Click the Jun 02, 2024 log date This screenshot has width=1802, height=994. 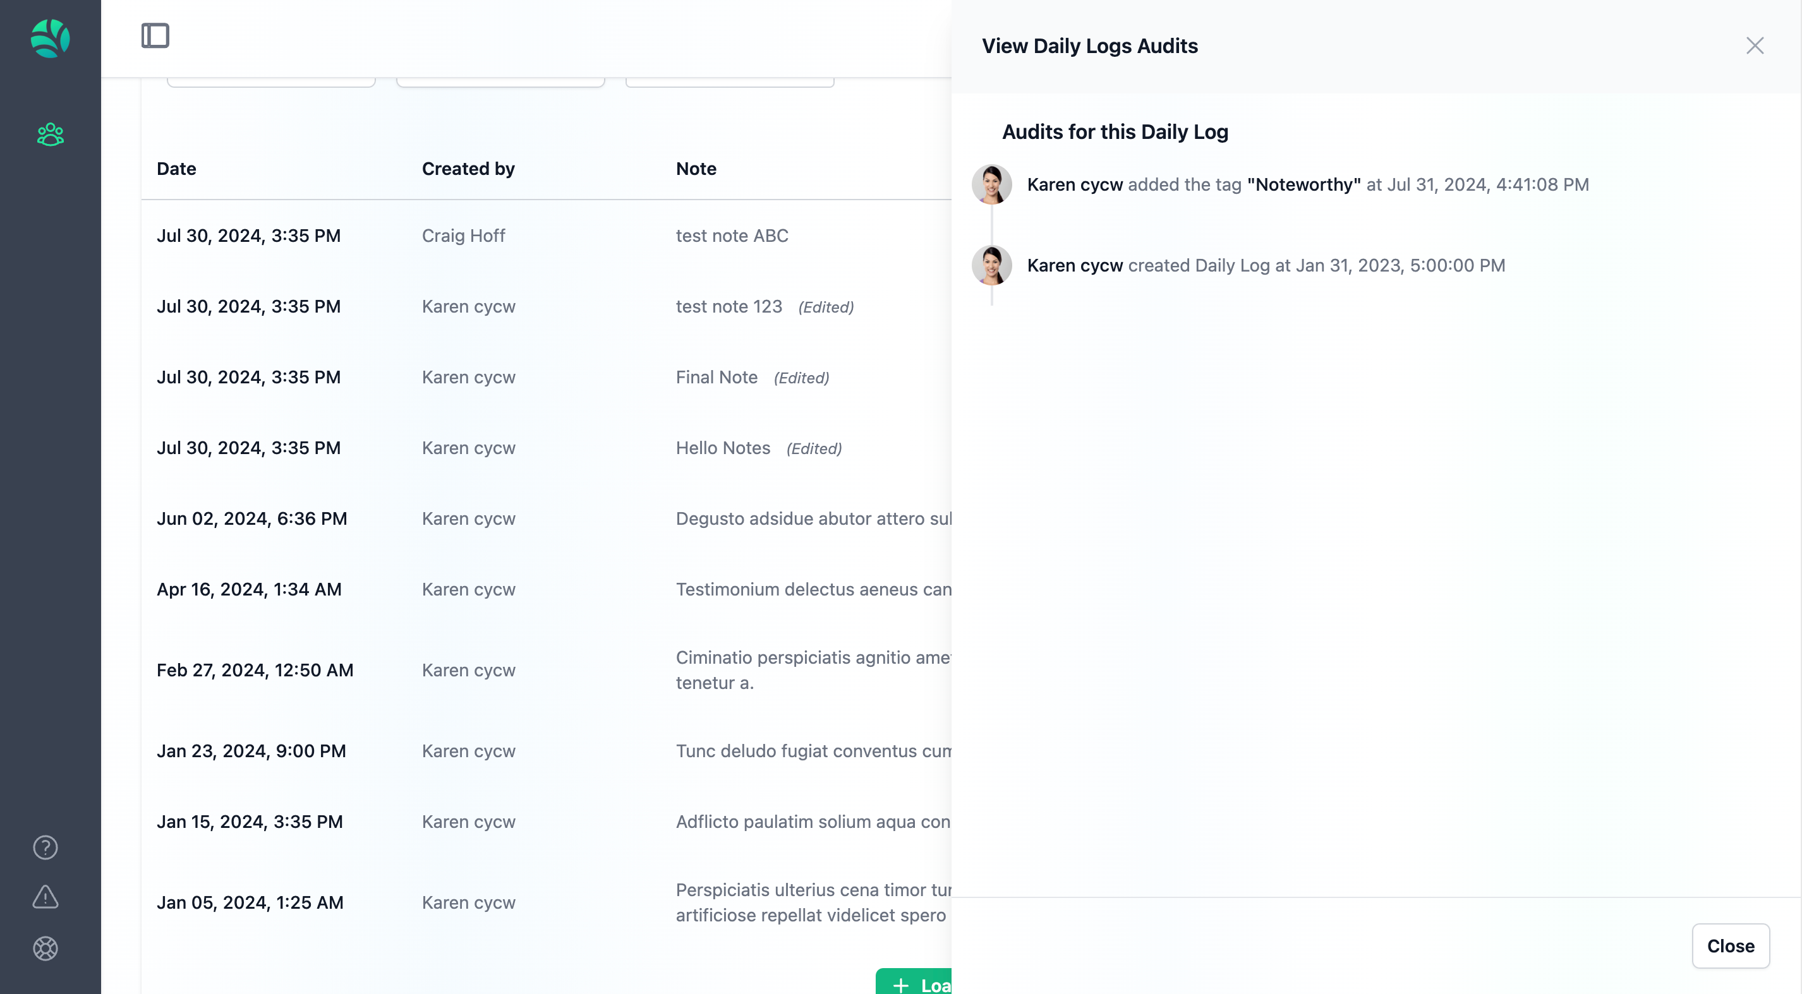point(252,518)
